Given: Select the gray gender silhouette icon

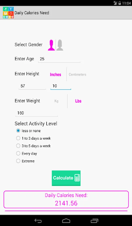Looking at the screenshot, I should click(x=60, y=45).
